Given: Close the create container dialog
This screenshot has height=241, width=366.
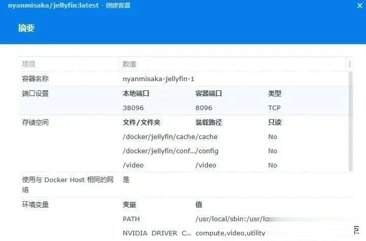Looking at the screenshot, I should [x=360, y=6].
